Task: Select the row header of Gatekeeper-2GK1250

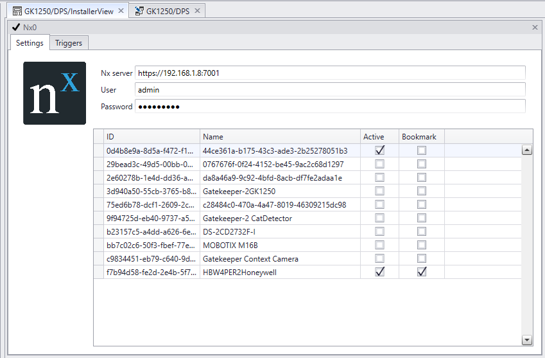Action: point(99,191)
